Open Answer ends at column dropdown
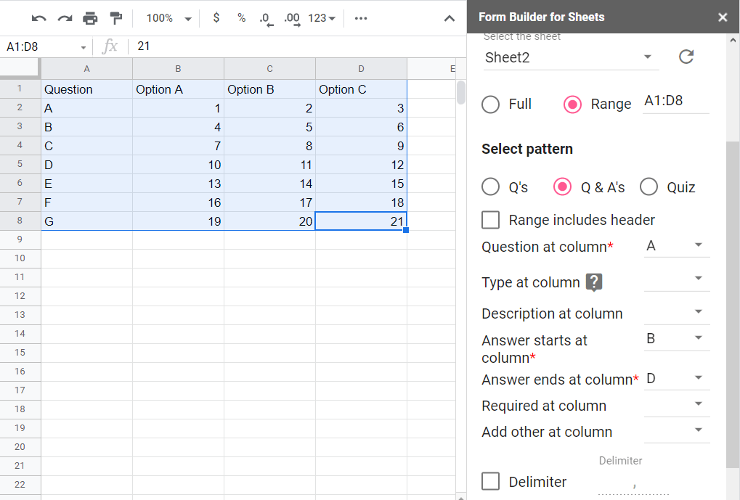 click(x=677, y=378)
